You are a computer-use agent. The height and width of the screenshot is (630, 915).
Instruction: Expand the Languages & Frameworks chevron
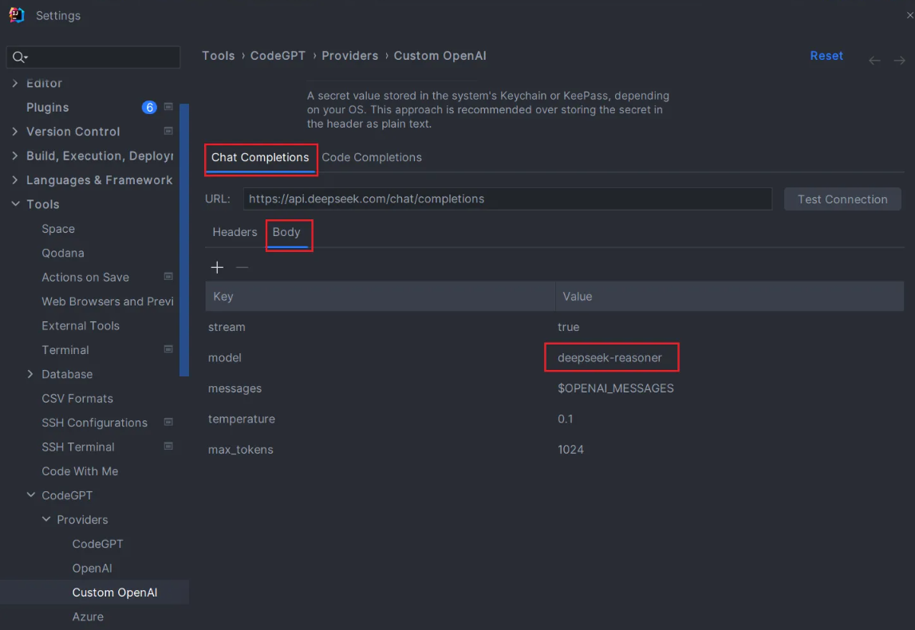pyautogui.click(x=15, y=180)
